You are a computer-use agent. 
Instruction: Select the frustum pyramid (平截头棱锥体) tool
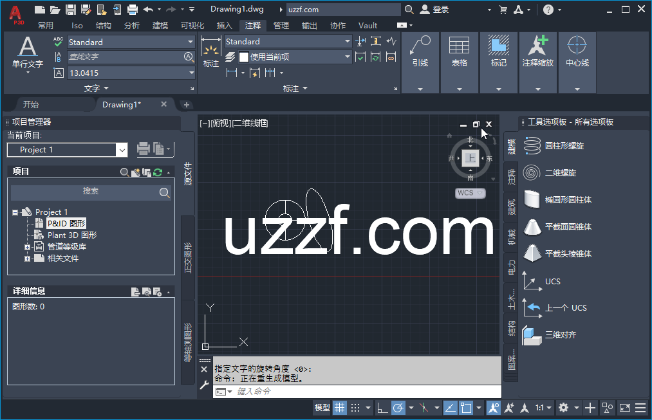click(x=557, y=254)
